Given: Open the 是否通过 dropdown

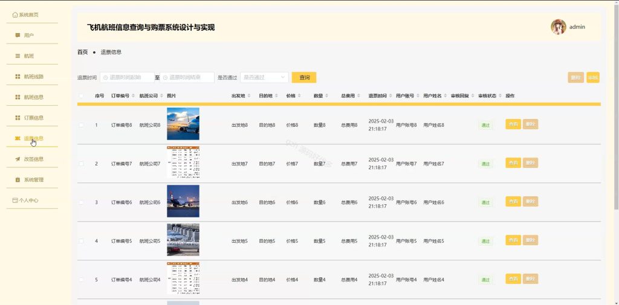Looking at the screenshot, I should pos(264,78).
